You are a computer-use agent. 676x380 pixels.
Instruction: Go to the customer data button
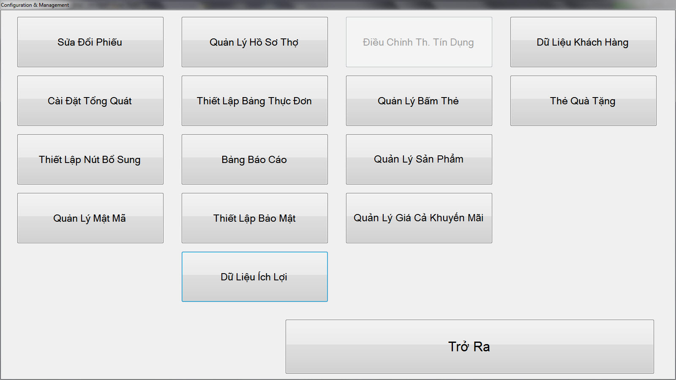[x=583, y=42]
